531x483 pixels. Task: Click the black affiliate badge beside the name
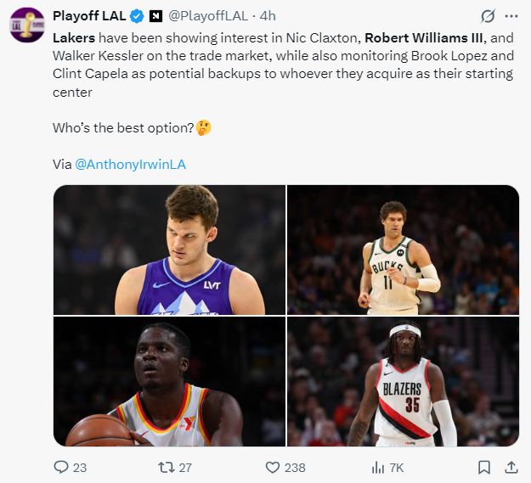tap(155, 16)
